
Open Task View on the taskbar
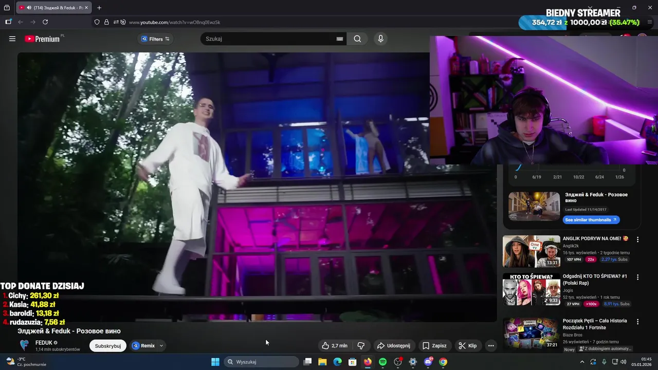click(x=307, y=362)
